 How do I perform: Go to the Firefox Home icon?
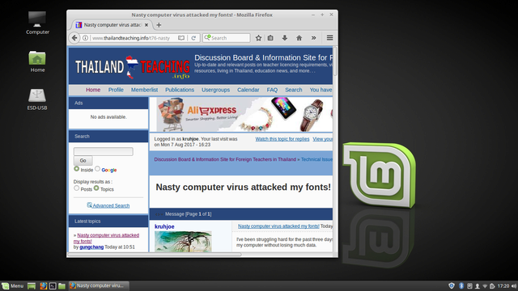coord(299,38)
